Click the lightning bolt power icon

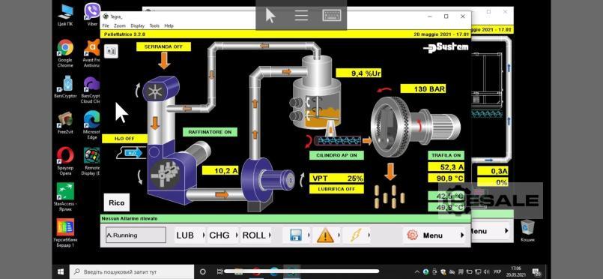[x=355, y=235]
